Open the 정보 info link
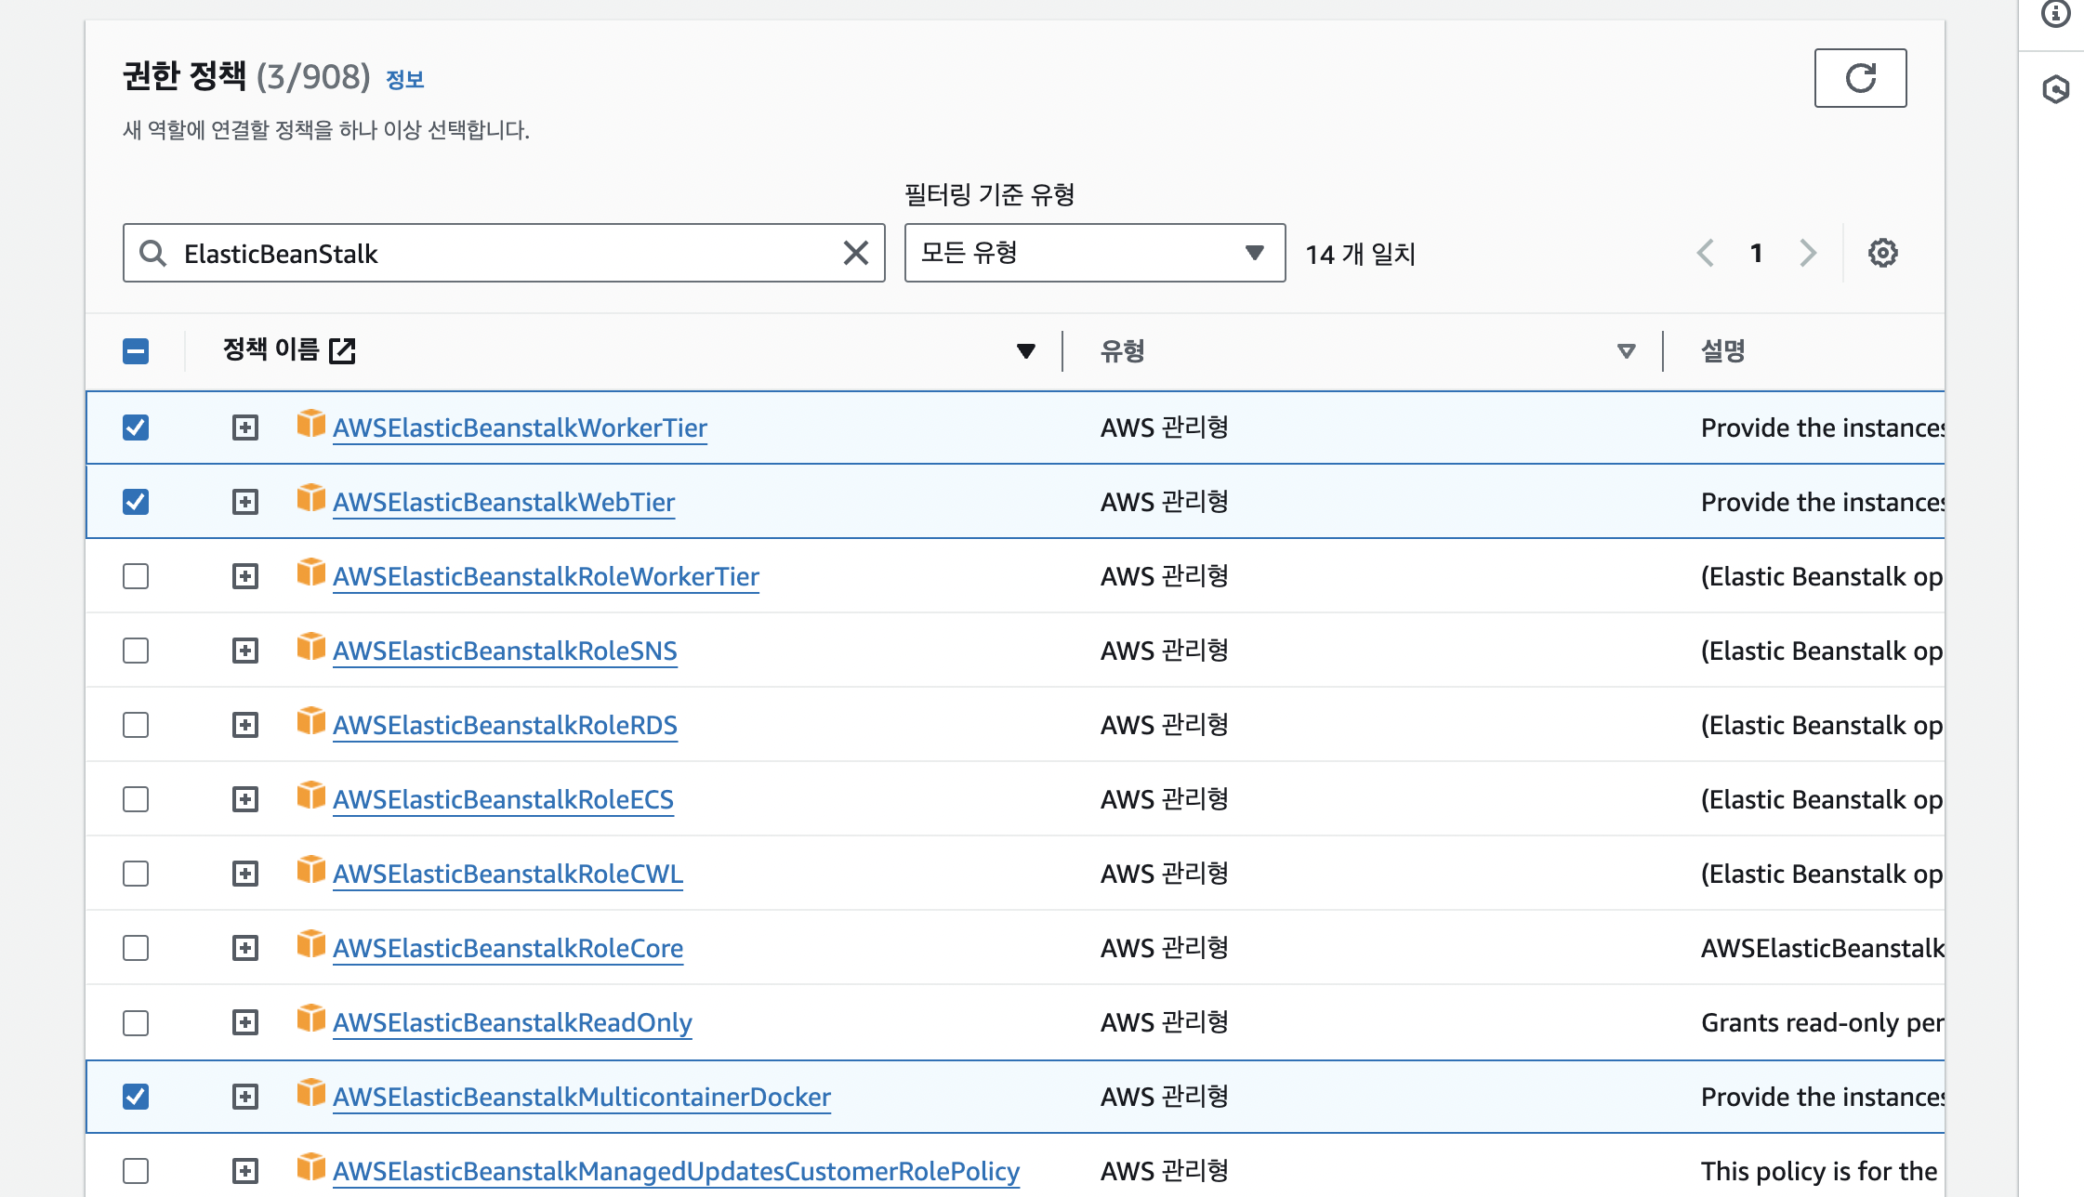 [404, 80]
